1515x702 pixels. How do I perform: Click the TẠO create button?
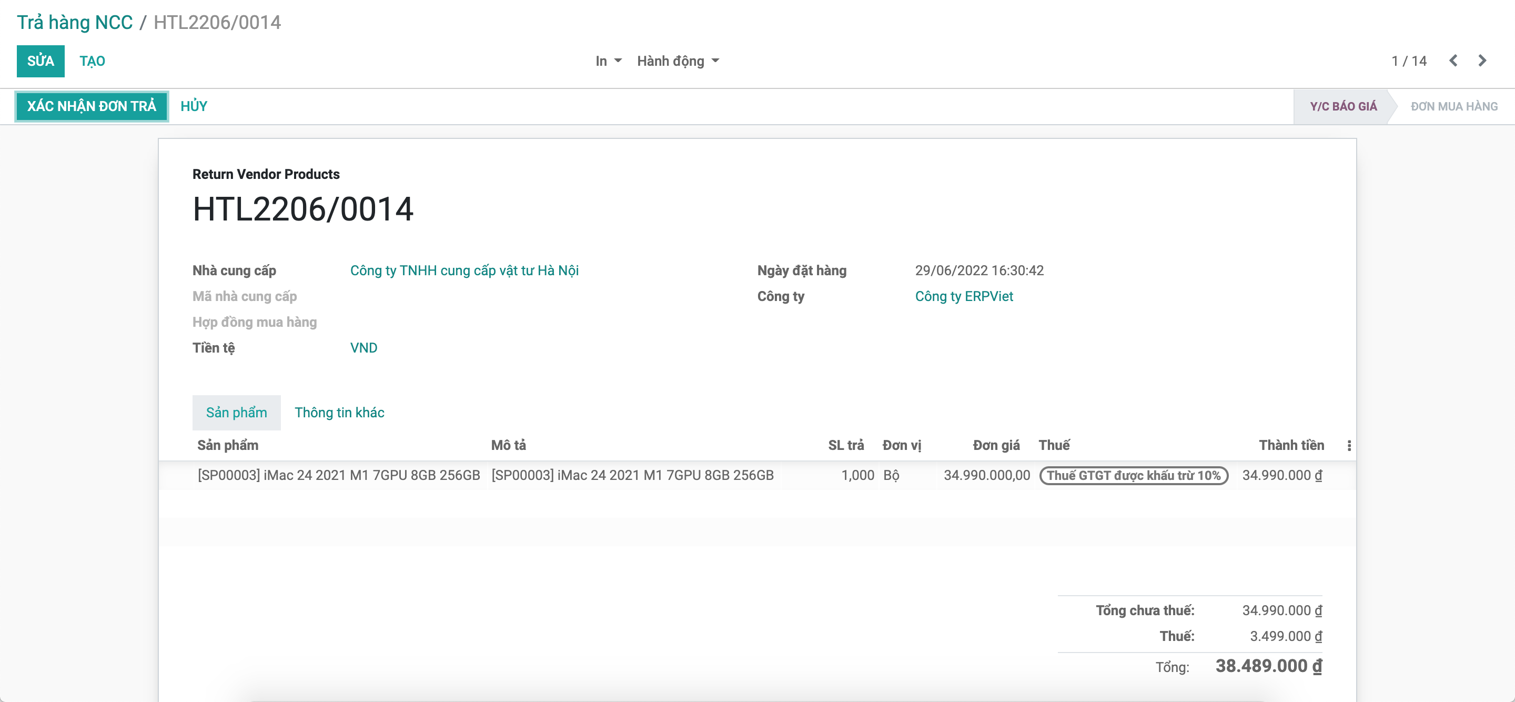[93, 61]
